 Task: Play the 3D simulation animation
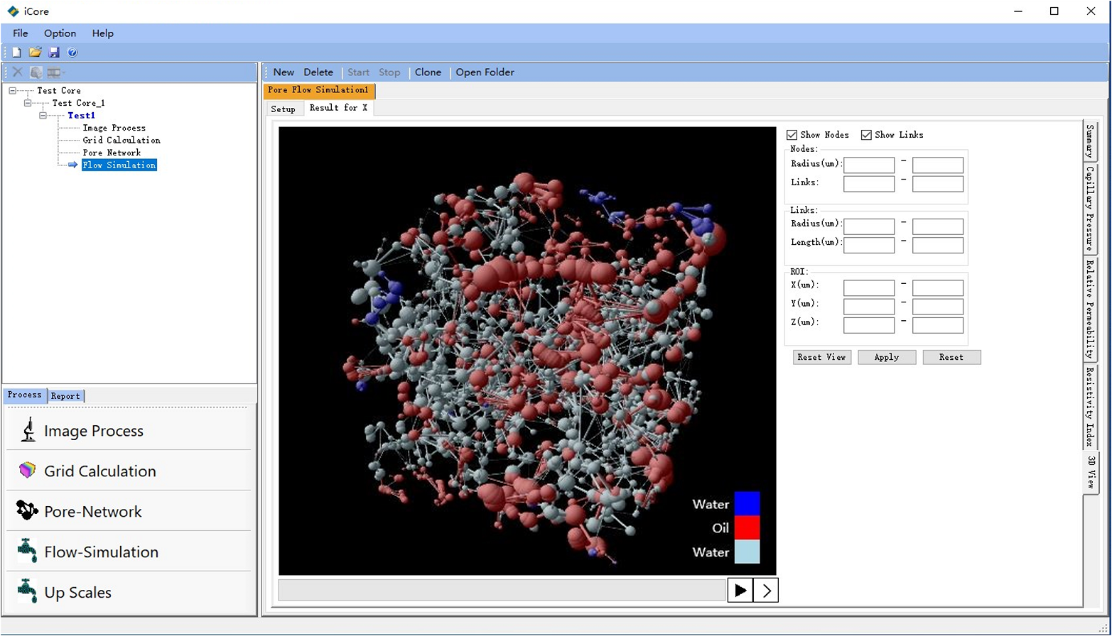[x=740, y=590]
